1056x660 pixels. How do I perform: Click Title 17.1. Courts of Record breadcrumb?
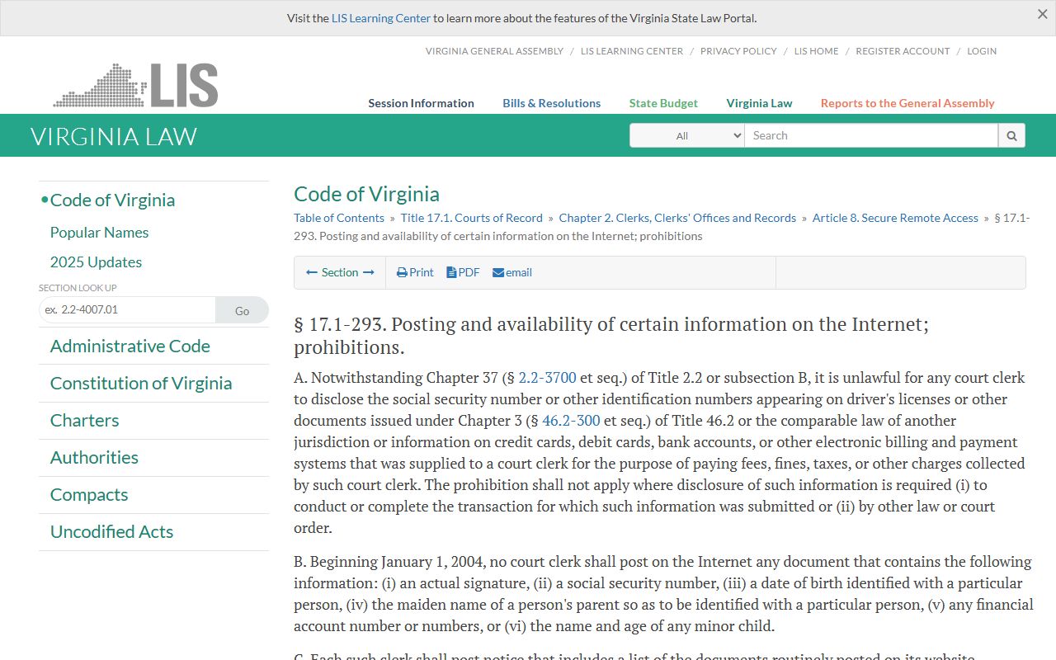click(x=472, y=218)
